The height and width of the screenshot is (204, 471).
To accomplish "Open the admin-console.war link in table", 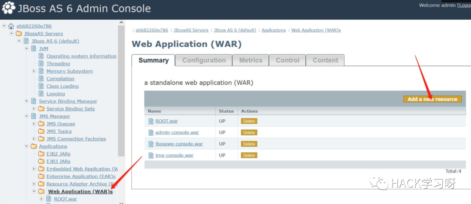I will 177,133.
